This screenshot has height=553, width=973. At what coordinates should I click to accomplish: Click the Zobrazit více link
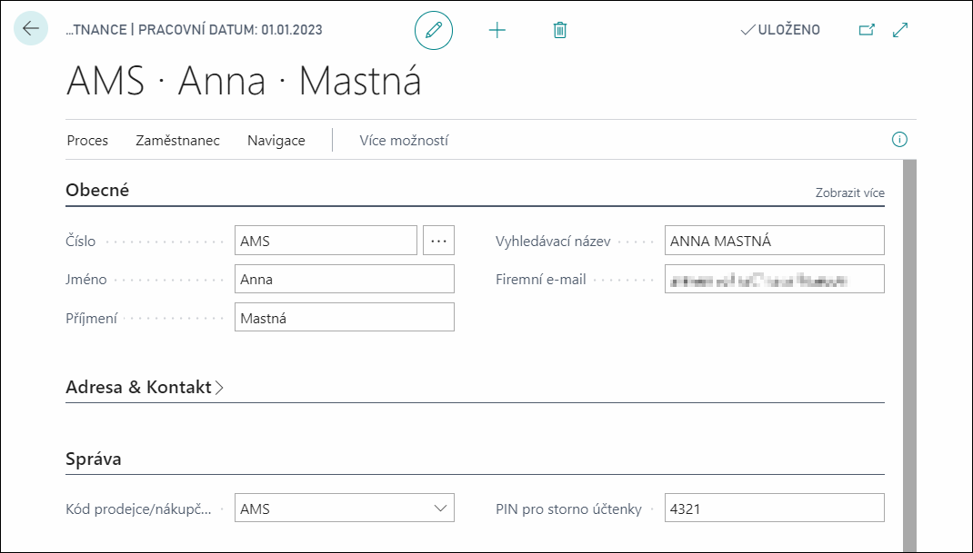(x=849, y=193)
